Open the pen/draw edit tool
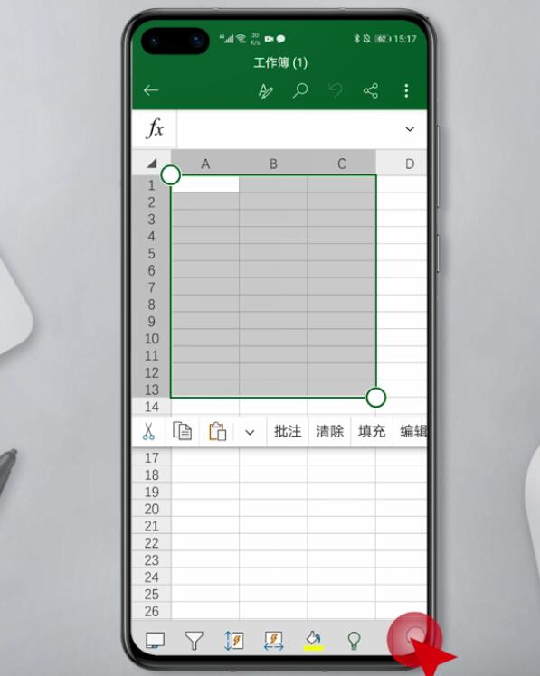 (x=265, y=91)
